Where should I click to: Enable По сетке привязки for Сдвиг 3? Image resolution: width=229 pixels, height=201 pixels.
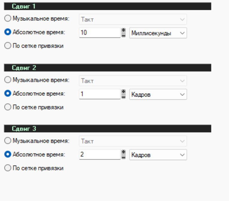pyautogui.click(x=8, y=168)
